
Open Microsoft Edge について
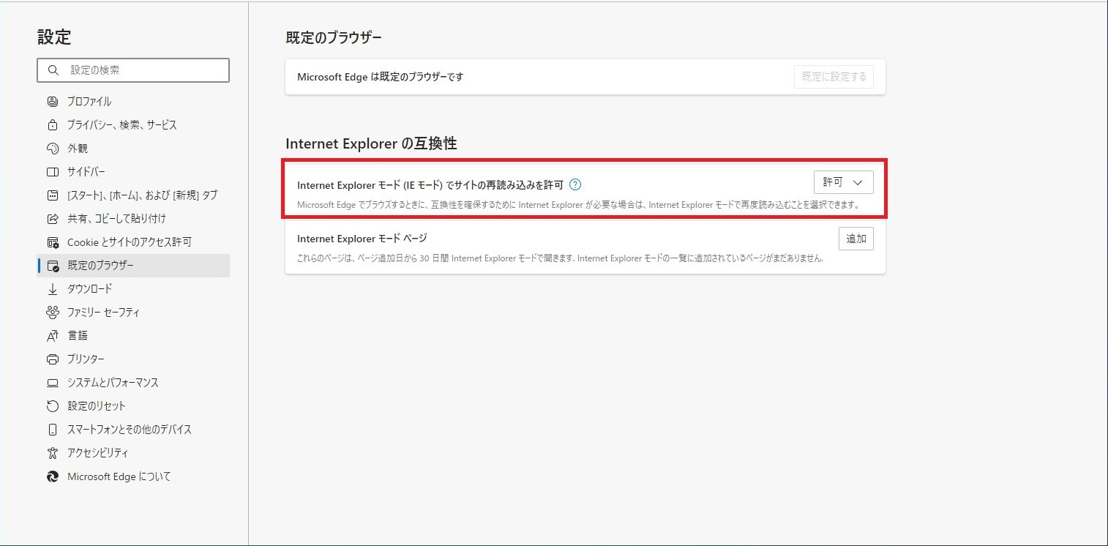coord(133,476)
